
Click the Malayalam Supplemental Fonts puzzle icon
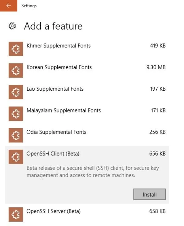click(x=16, y=114)
